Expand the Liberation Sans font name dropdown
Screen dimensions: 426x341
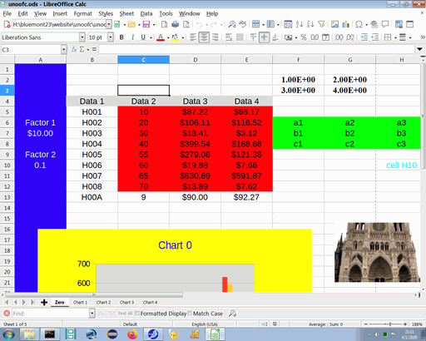pos(82,37)
